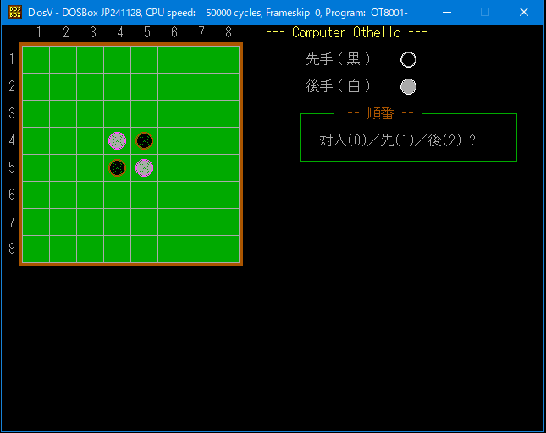Click the top-left corner cell of the board
The image size is (546, 433).
36,59
